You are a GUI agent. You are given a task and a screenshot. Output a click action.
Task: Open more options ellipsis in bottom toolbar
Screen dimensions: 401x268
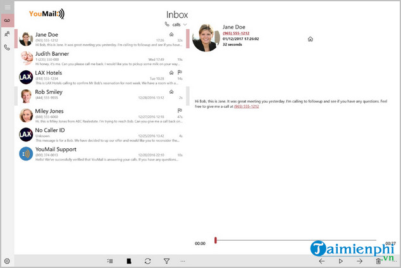tap(184, 261)
